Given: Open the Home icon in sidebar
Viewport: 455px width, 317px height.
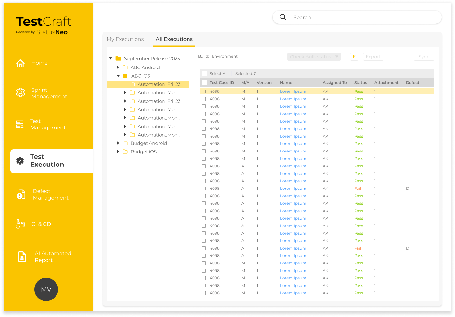Looking at the screenshot, I should pyautogui.click(x=20, y=63).
